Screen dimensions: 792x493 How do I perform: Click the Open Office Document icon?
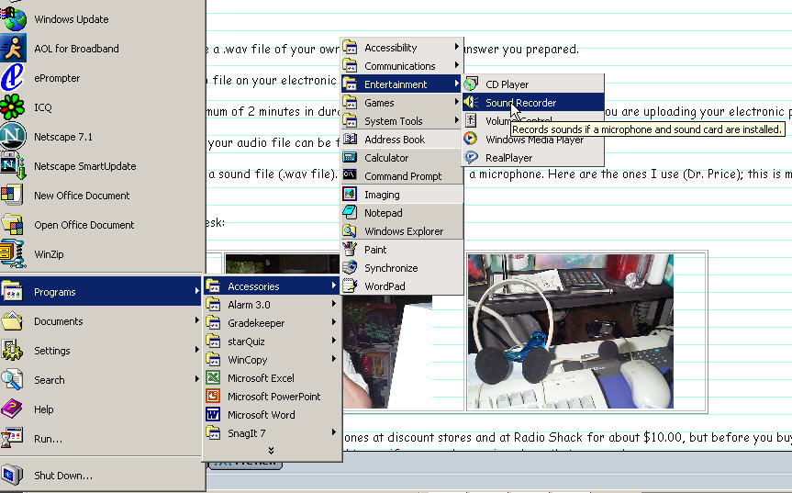pyautogui.click(x=12, y=224)
